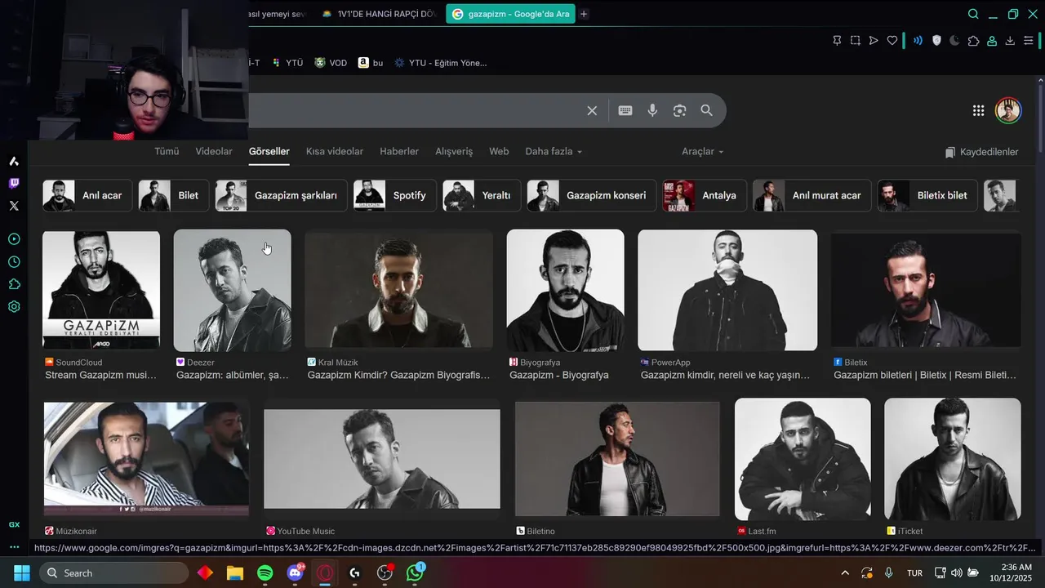The width and height of the screenshot is (1045, 588).
Task: Expand the Daha fazla dropdown
Action: click(x=554, y=151)
